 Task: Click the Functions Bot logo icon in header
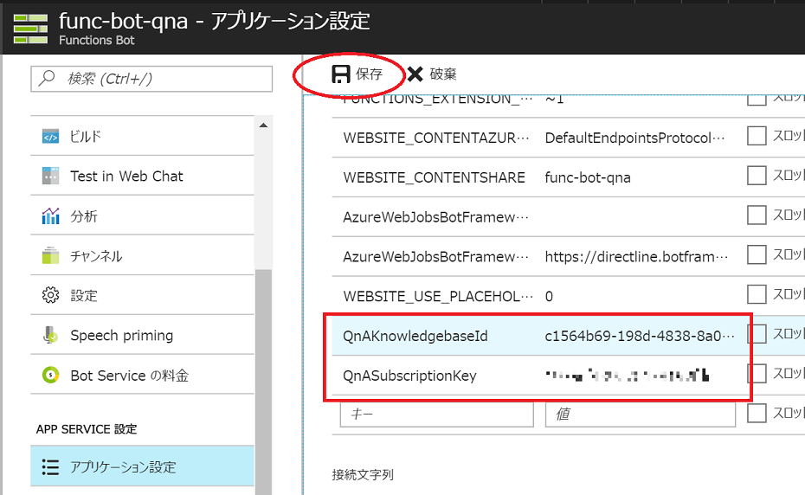30,29
